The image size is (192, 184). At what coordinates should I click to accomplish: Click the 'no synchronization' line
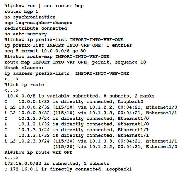30,17
